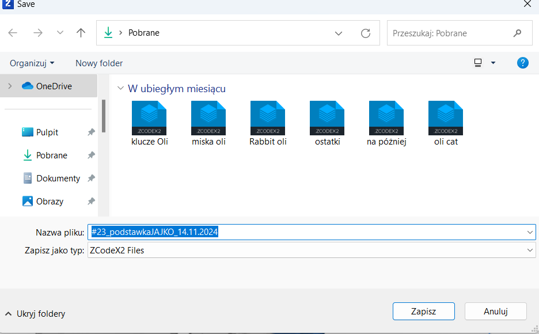Click the navigation pane scrollbar
This screenshot has height=334, width=539.
[104, 116]
